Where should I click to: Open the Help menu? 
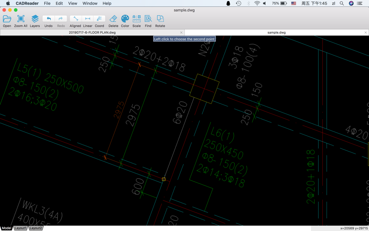107,3
